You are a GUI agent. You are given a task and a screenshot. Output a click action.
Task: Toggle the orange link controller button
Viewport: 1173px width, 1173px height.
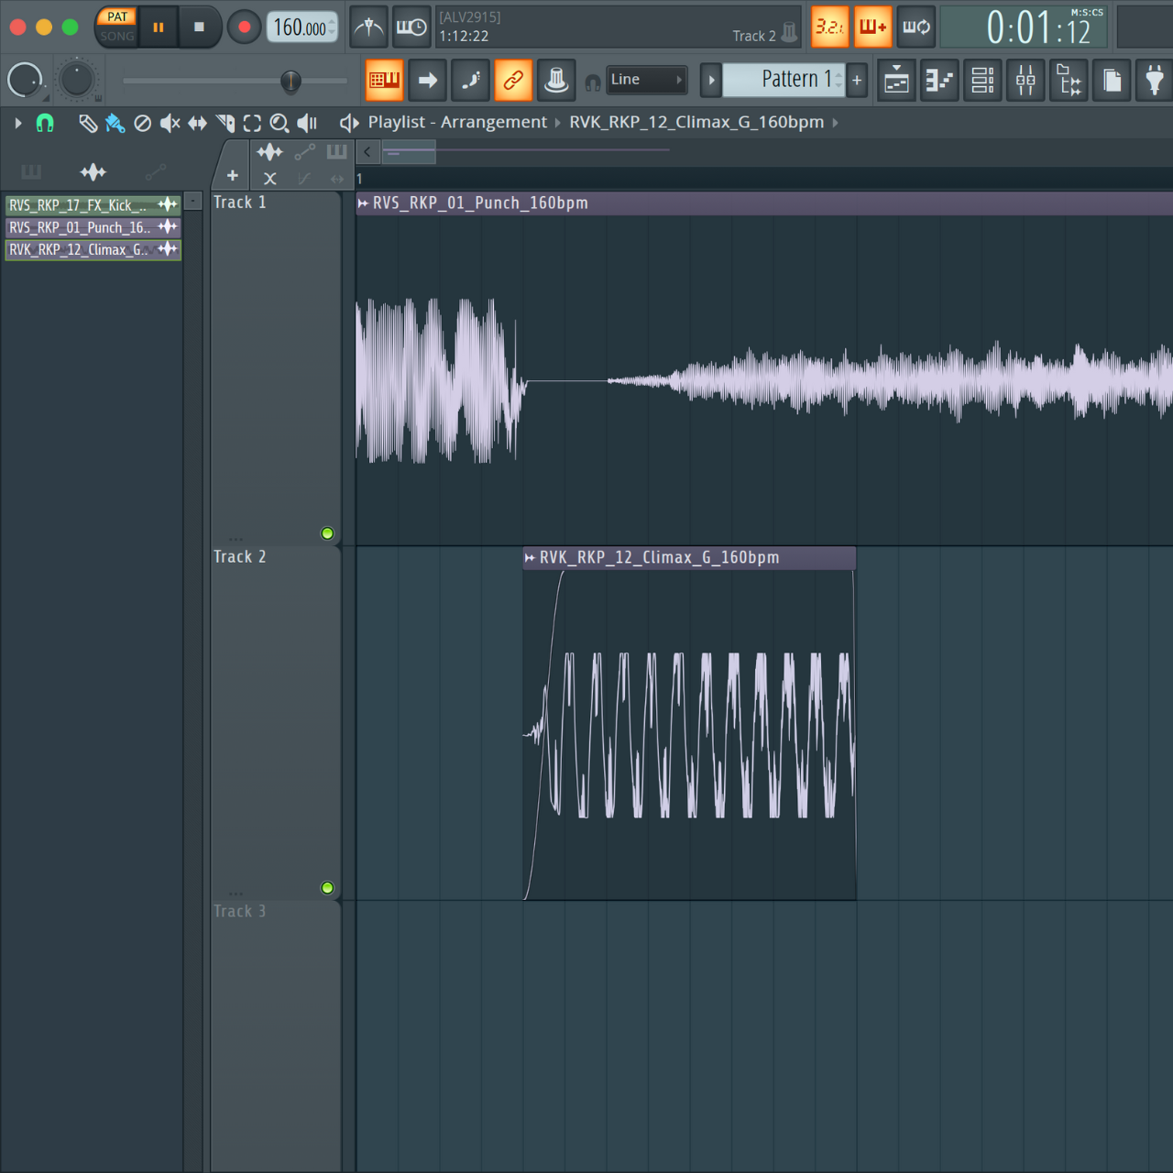click(513, 81)
